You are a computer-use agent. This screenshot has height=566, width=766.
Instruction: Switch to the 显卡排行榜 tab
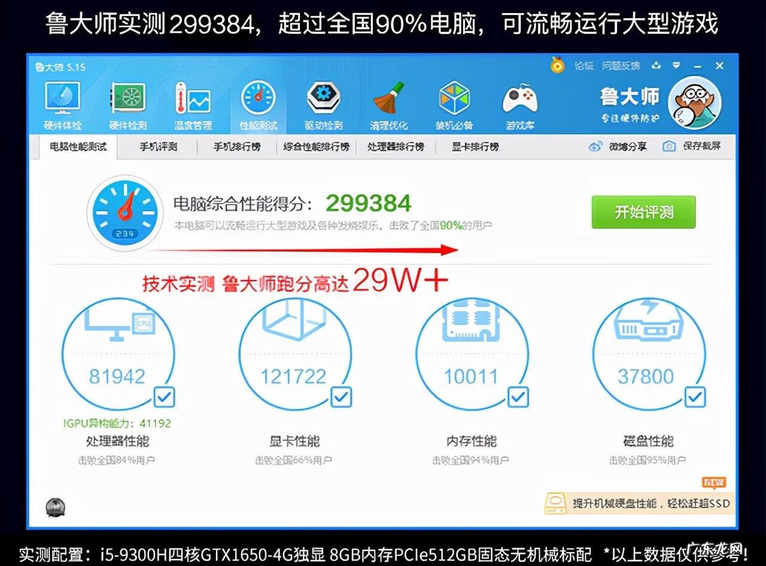[x=475, y=147]
